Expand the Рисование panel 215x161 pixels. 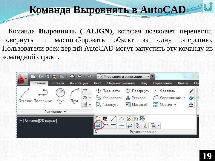(55, 112)
